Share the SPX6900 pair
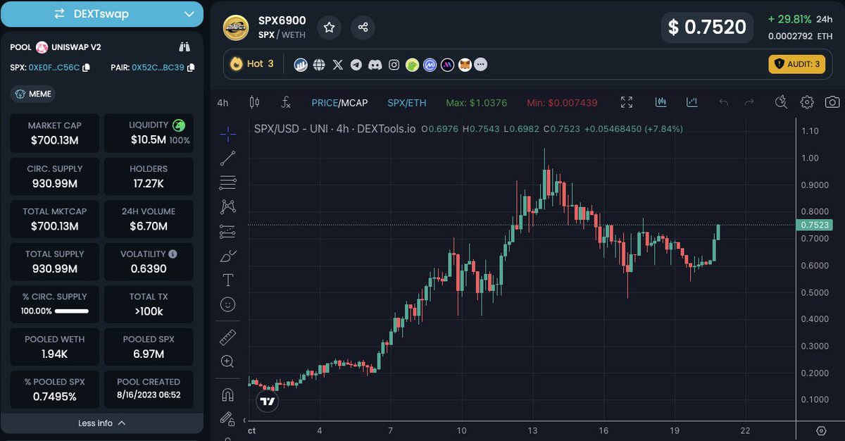Screen dimensions: 845x441 tap(363, 27)
